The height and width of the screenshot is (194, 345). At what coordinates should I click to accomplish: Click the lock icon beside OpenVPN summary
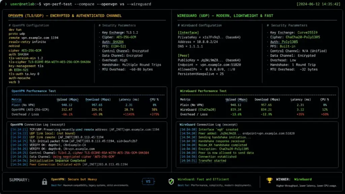tap(44, 182)
